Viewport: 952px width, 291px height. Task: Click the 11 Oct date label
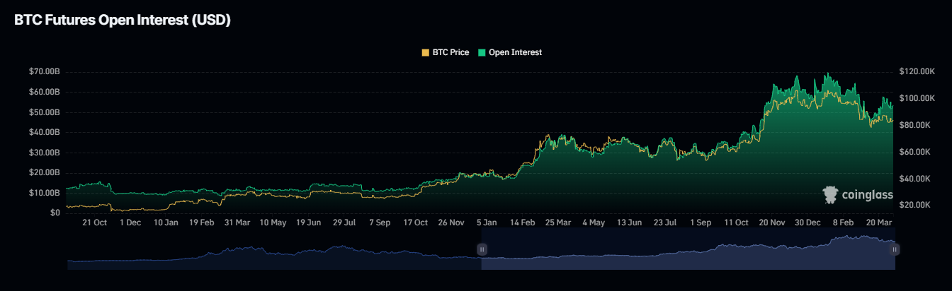[737, 222]
